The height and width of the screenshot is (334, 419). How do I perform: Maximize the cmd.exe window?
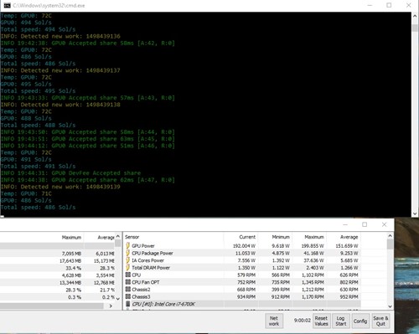pos(389,5)
